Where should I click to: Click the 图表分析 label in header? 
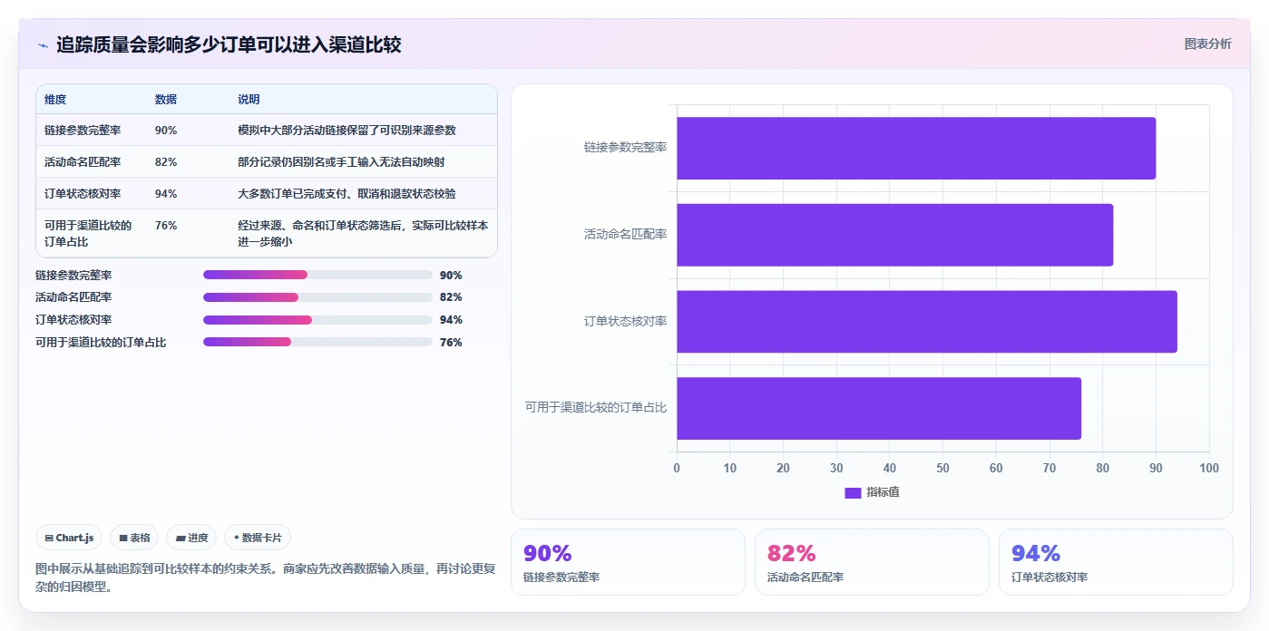1207,44
